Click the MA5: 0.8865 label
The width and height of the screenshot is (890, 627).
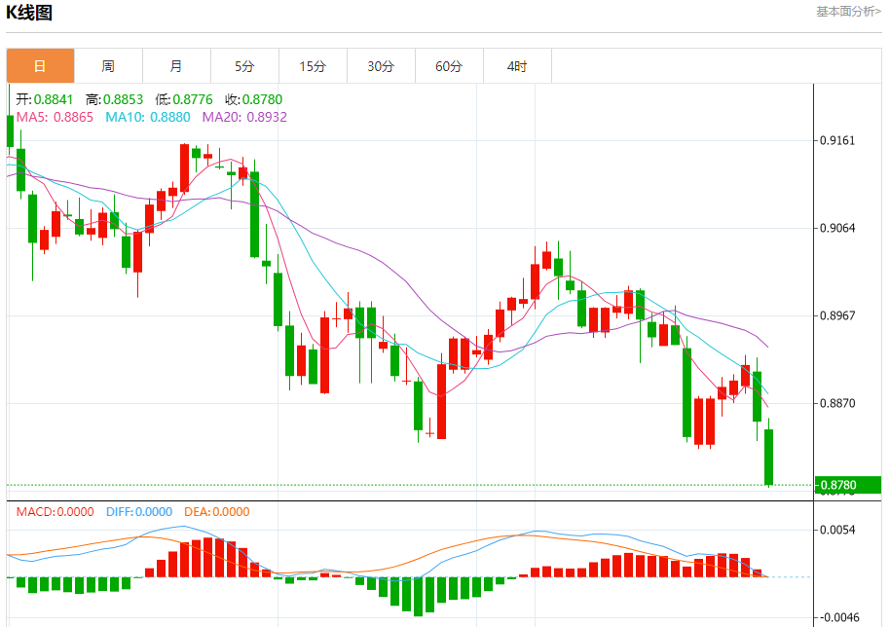point(55,117)
